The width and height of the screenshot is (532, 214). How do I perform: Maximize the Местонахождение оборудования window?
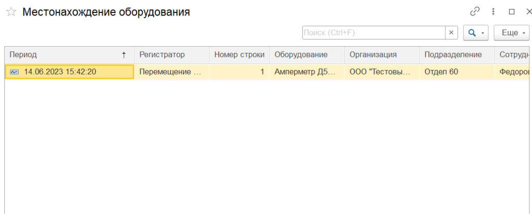(x=512, y=12)
